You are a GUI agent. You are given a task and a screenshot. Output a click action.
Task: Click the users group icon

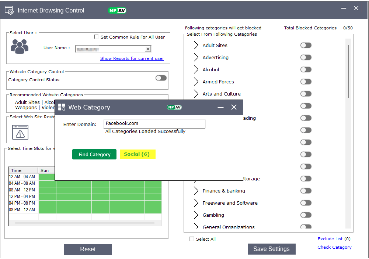pyautogui.click(x=20, y=47)
